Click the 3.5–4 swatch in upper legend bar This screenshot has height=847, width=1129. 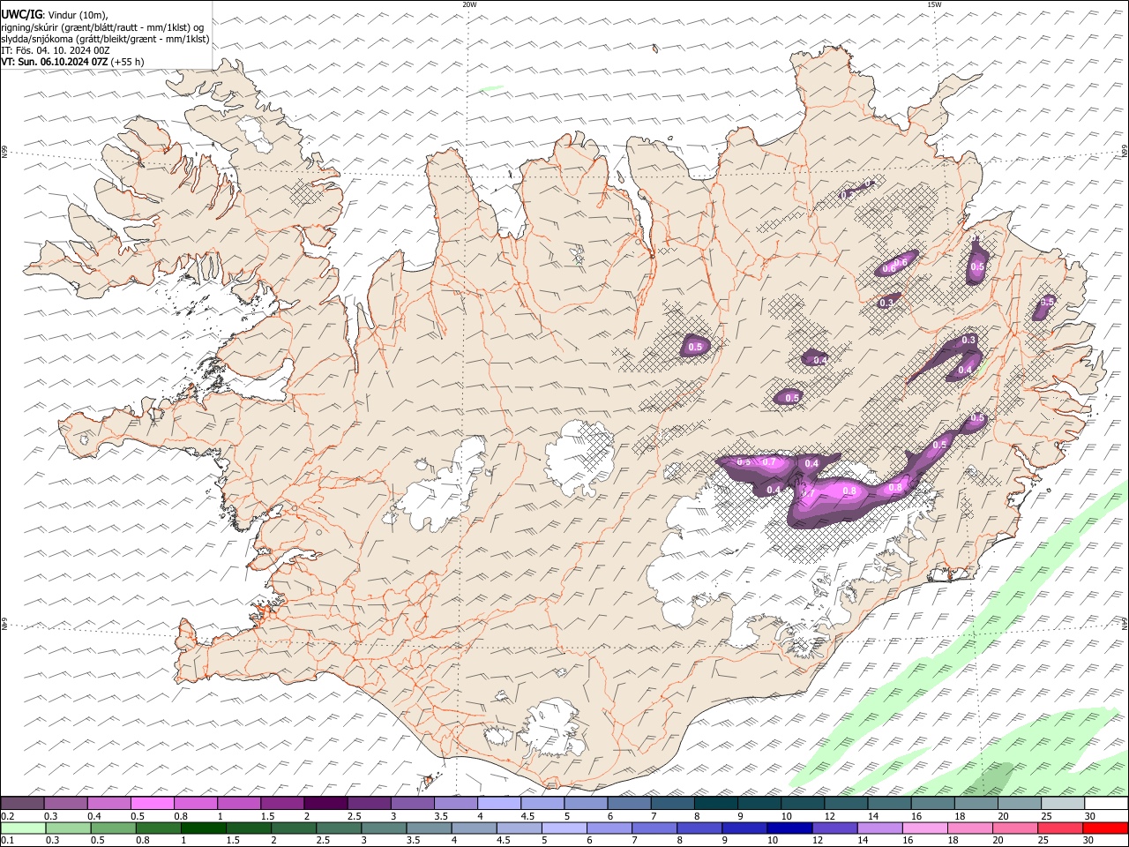455,804
